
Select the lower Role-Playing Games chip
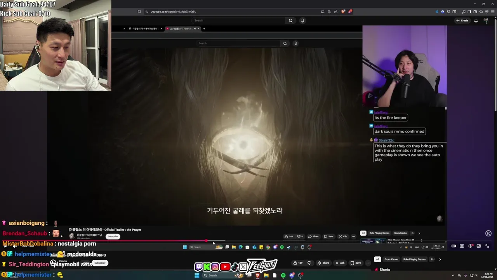(x=414, y=259)
